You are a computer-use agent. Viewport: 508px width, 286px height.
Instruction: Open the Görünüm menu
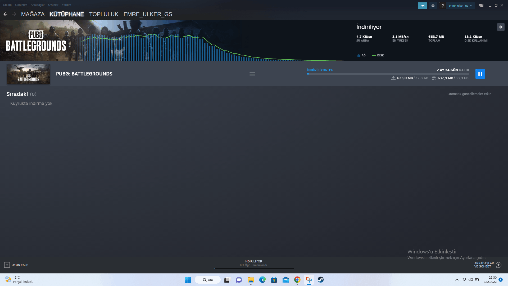tap(21, 5)
